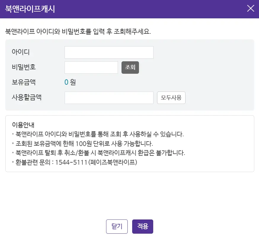Click the 100원 단위로 사용 가능 notice
The width and height of the screenshot is (259, 239).
pos(84,144)
